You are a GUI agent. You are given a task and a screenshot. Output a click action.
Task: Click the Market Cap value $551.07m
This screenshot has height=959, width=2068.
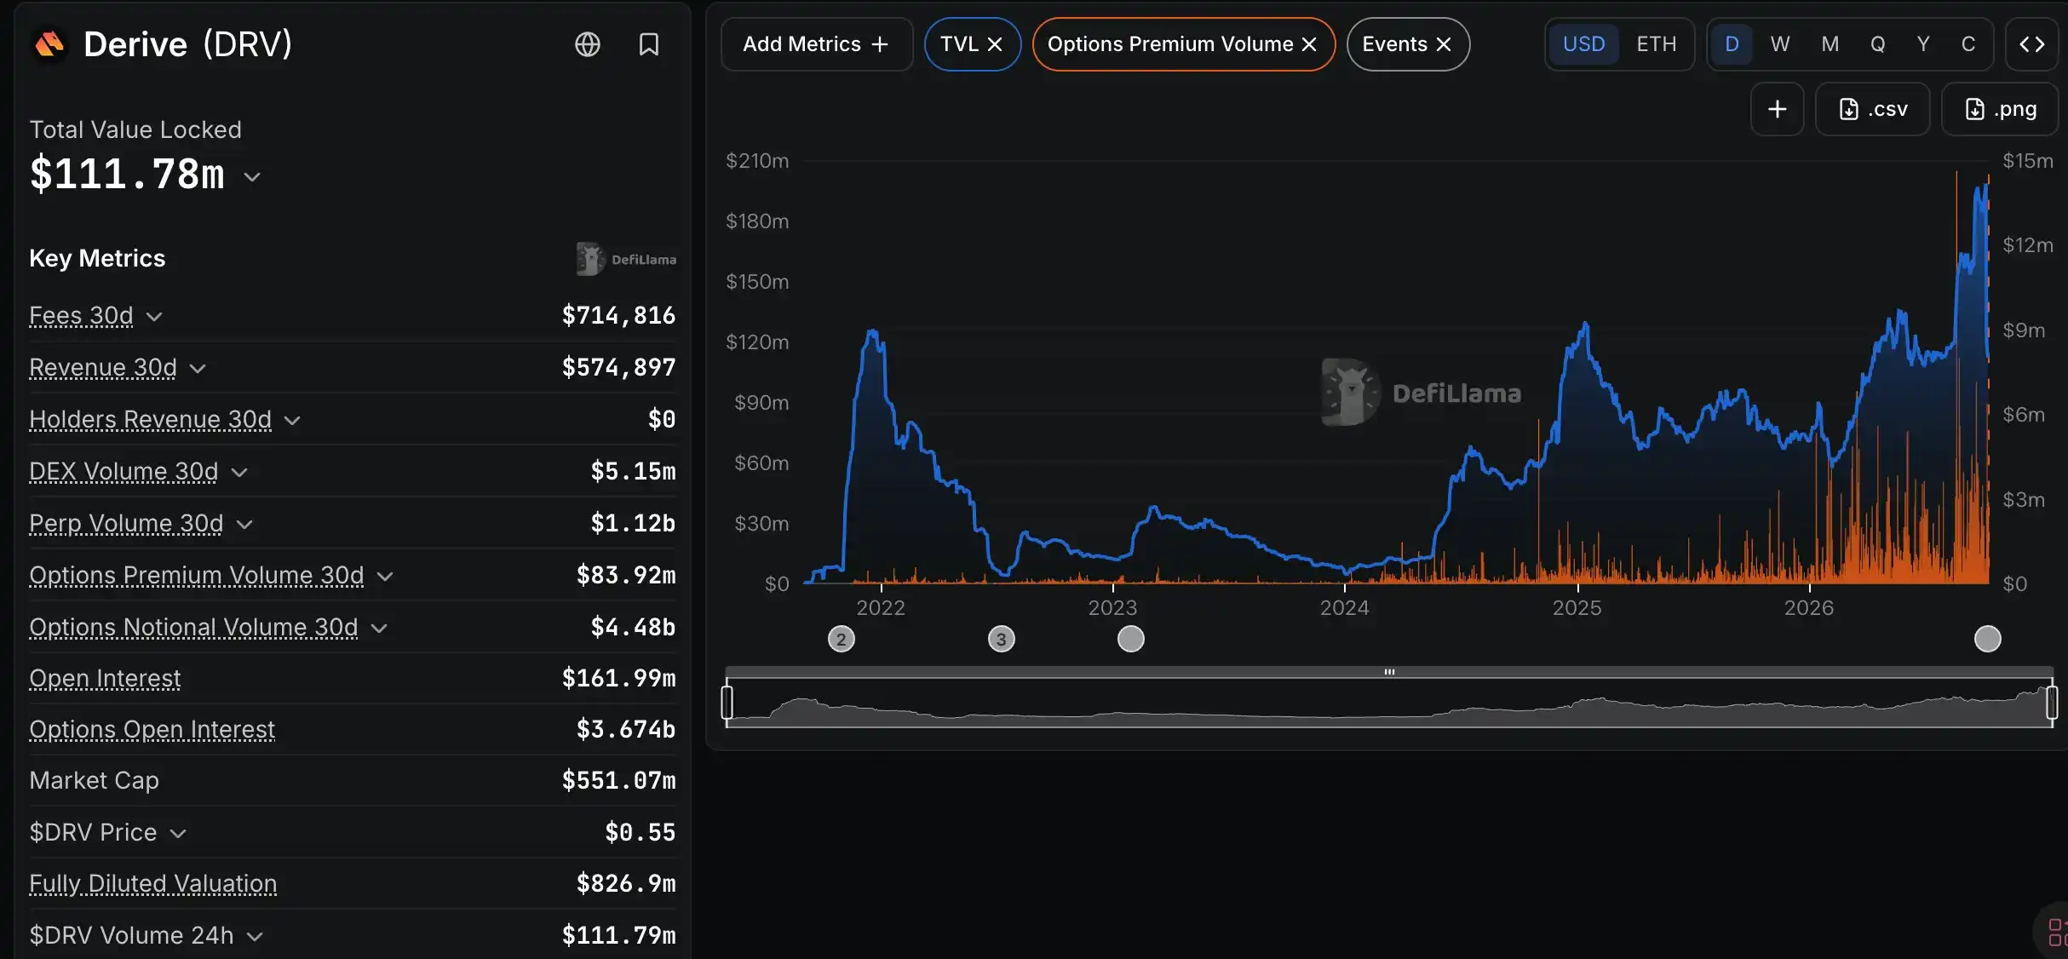pos(618,781)
